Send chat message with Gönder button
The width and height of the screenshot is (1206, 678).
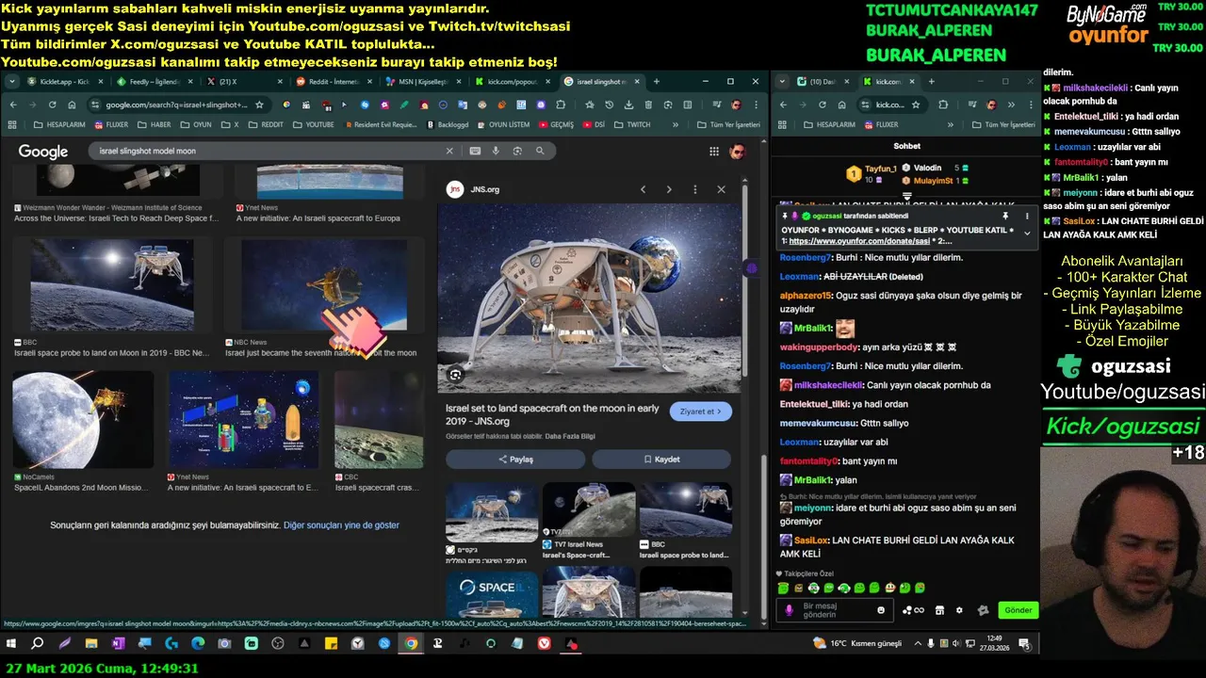tap(1018, 610)
